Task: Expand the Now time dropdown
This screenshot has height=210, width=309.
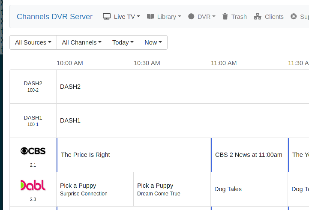Action: (x=153, y=42)
